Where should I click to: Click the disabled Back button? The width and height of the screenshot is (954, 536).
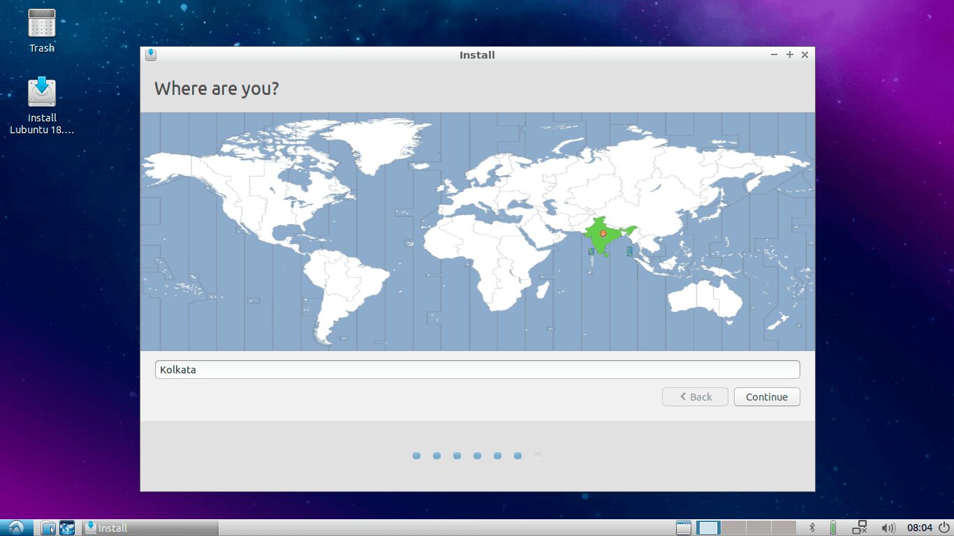[x=694, y=396]
